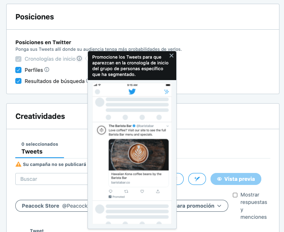The width and height of the screenshot is (284, 232).
Task: Click the sparkle icon in phone preview
Action: click(x=166, y=92)
